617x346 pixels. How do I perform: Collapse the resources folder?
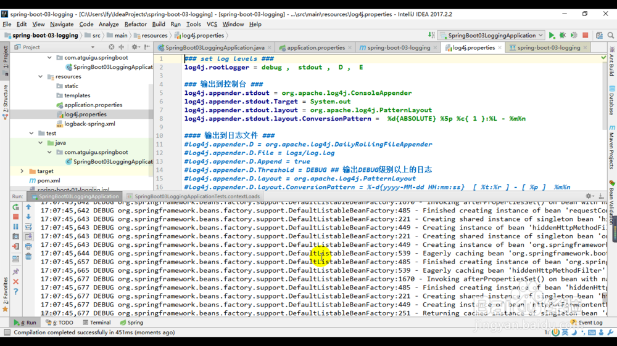click(41, 76)
